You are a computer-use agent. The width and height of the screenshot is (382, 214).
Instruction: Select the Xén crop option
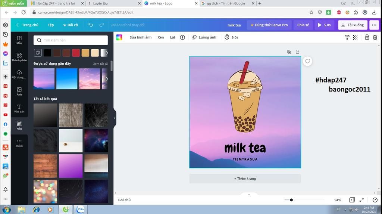click(160, 37)
